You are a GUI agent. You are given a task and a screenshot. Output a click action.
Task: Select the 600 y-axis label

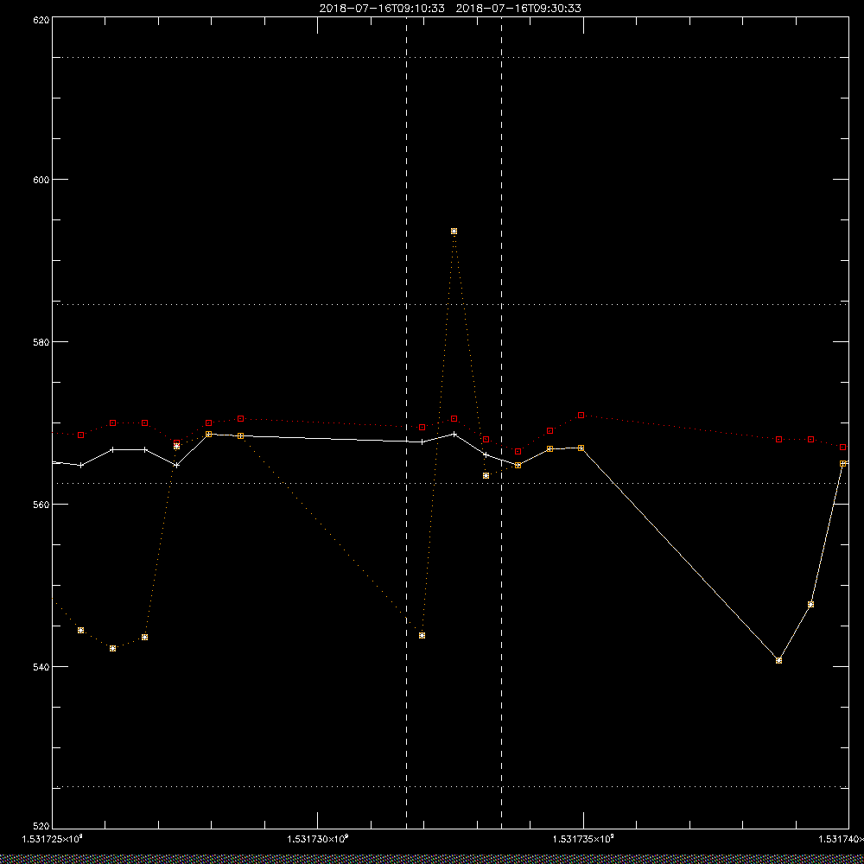pyautogui.click(x=41, y=180)
